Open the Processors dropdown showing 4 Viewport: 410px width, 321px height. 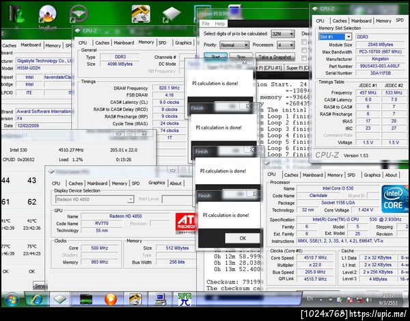(286, 45)
